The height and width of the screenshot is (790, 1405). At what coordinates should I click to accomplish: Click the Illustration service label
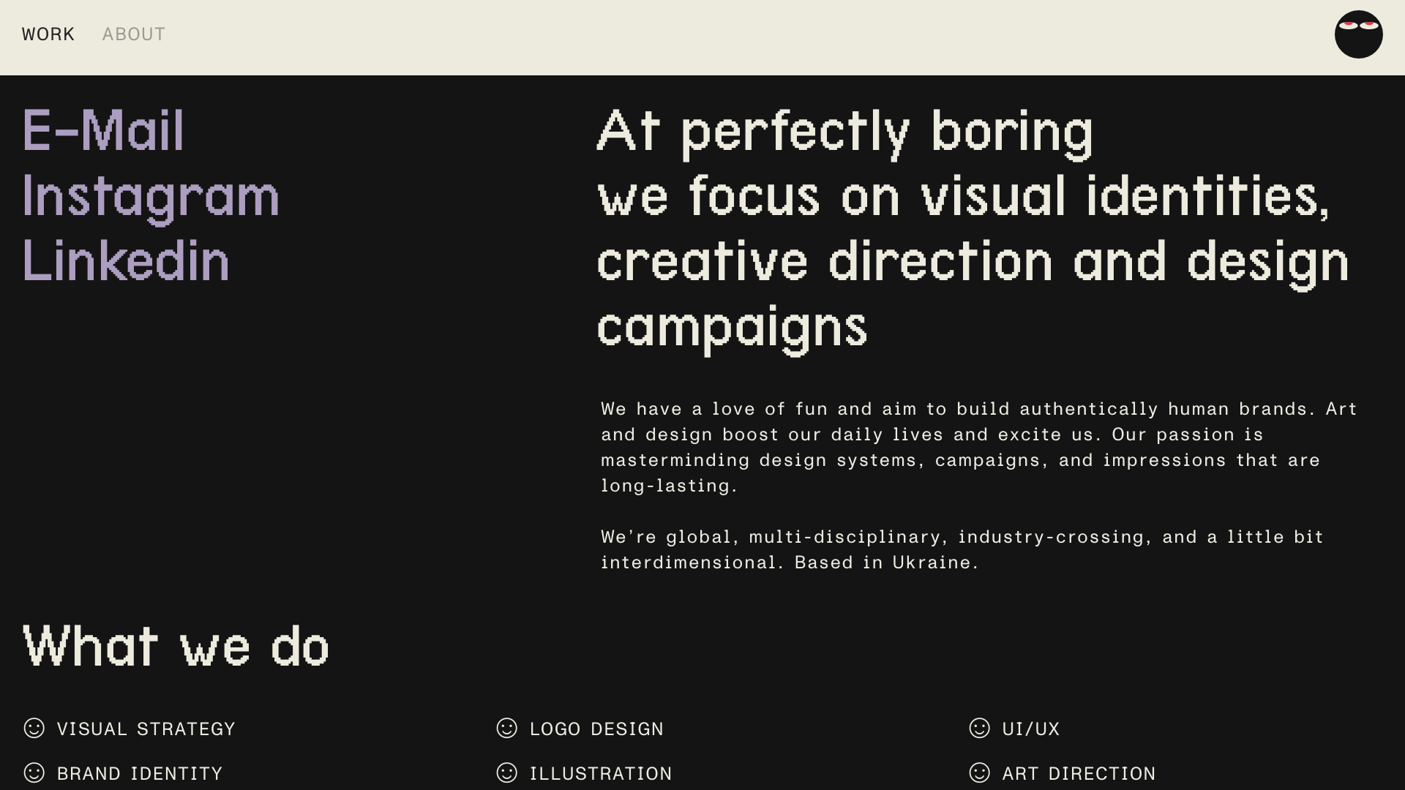601,774
